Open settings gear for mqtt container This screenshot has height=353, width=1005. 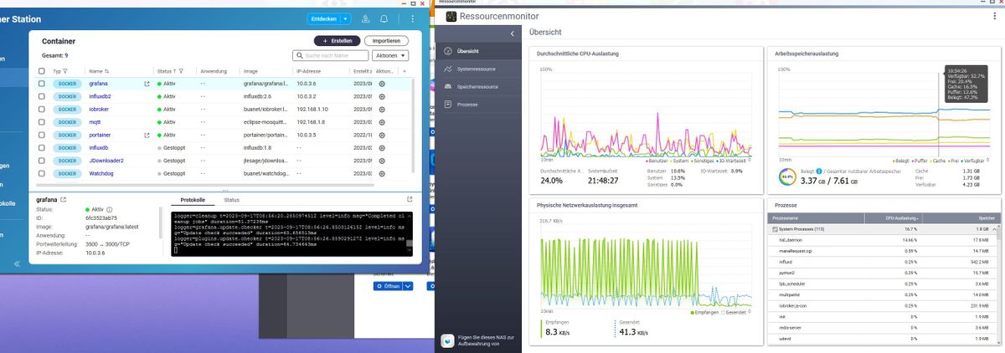(x=382, y=122)
